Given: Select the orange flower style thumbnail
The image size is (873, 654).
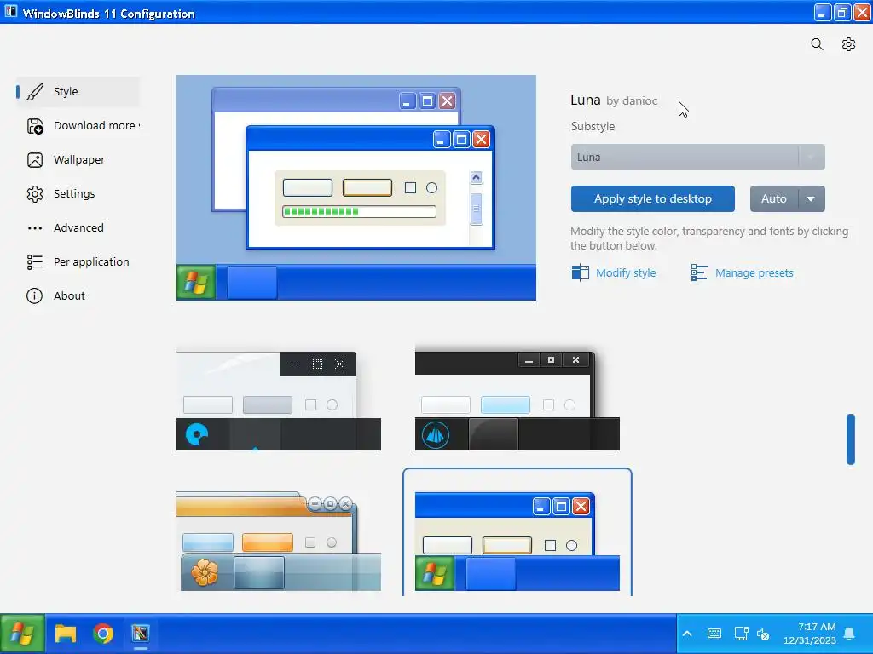Looking at the screenshot, I should pyautogui.click(x=279, y=541).
